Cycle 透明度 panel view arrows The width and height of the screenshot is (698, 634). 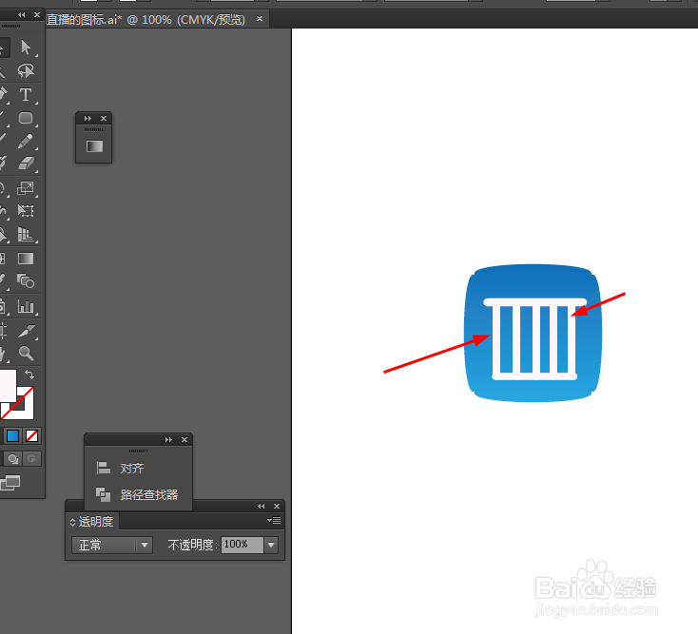tap(72, 523)
